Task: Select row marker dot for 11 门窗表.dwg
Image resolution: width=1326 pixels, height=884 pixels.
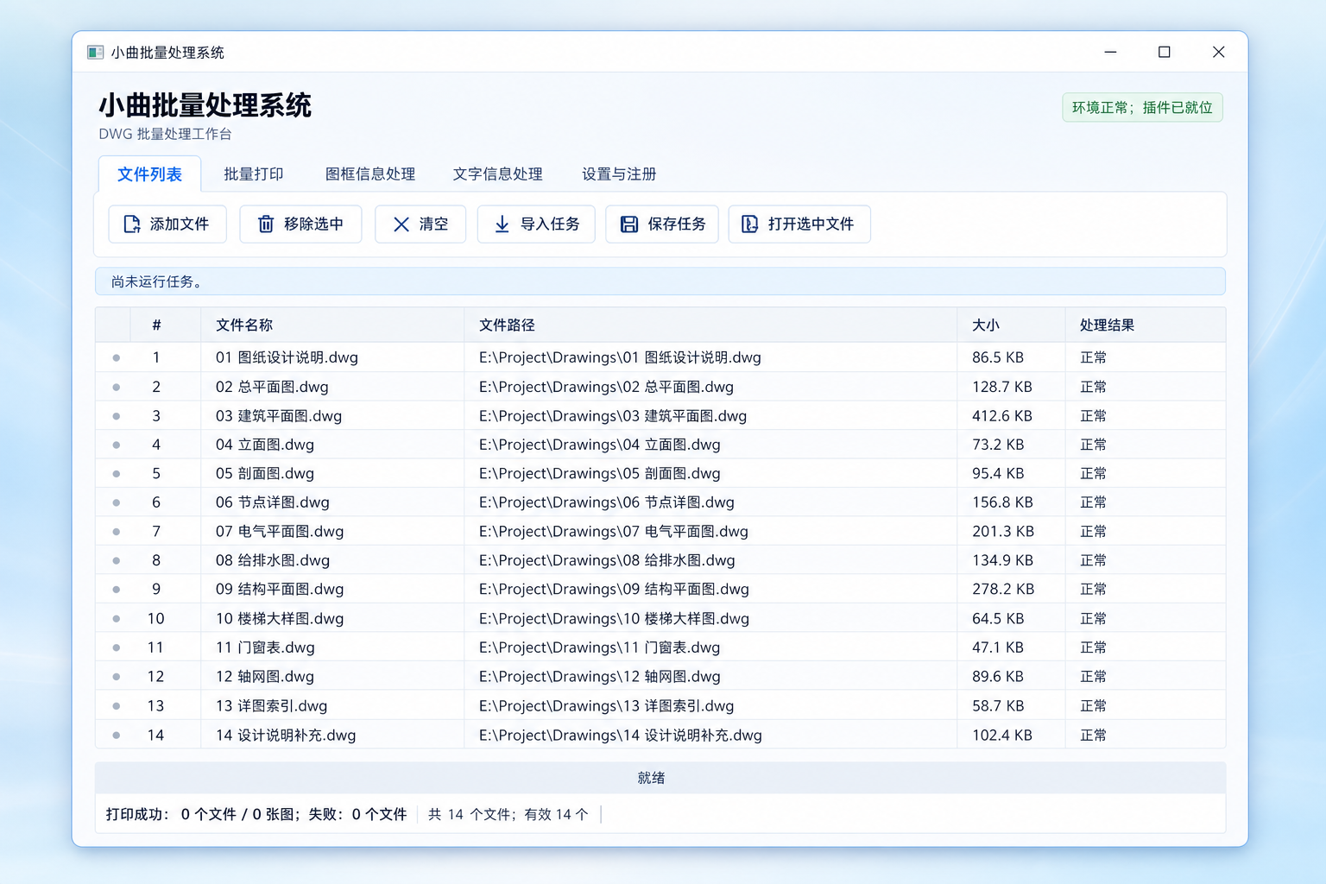Action: click(117, 647)
